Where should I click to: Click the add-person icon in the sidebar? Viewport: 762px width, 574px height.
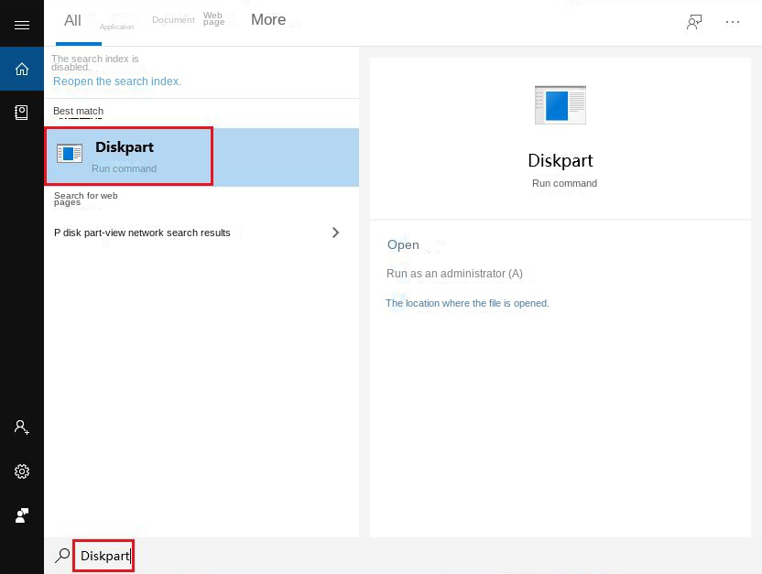coord(21,427)
